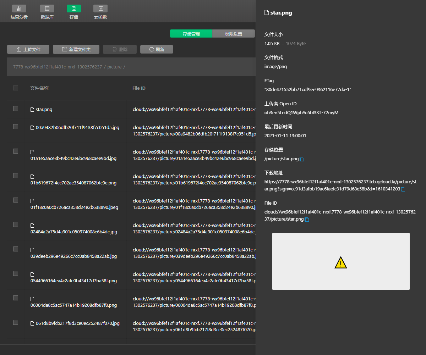Check the box for 0544966164ea4c2afe0b43417d7ba58f.png
The height and width of the screenshot is (355, 426).
coord(16,273)
